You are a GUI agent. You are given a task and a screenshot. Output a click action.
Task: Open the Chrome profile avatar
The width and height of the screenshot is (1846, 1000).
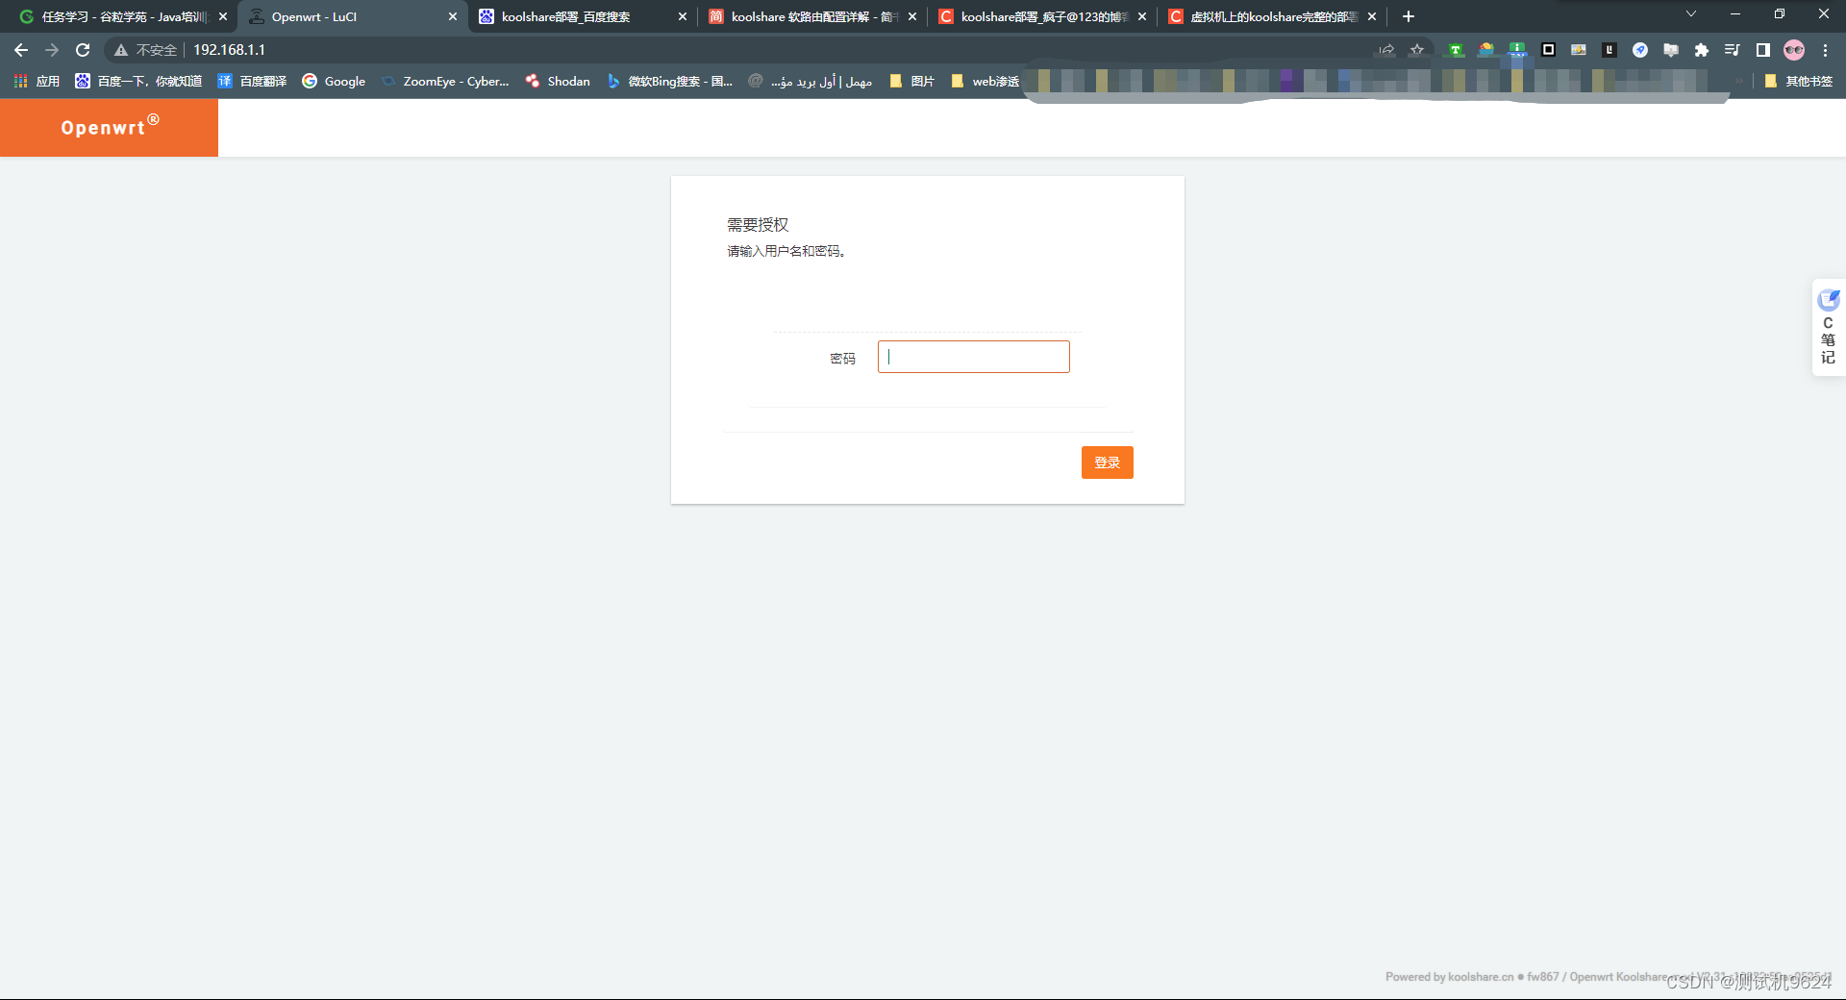[x=1794, y=50]
